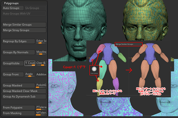Set the MaxAngle slider

click(41, 52)
